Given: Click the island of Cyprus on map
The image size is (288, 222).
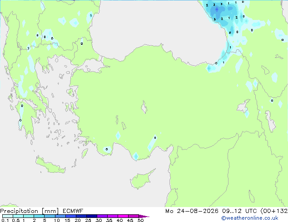Looking at the screenshot, I should [141, 180].
